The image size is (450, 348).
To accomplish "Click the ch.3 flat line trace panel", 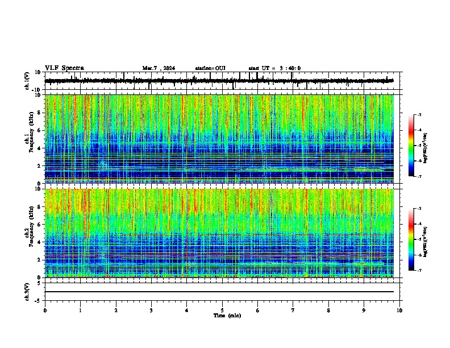I will (x=223, y=292).
